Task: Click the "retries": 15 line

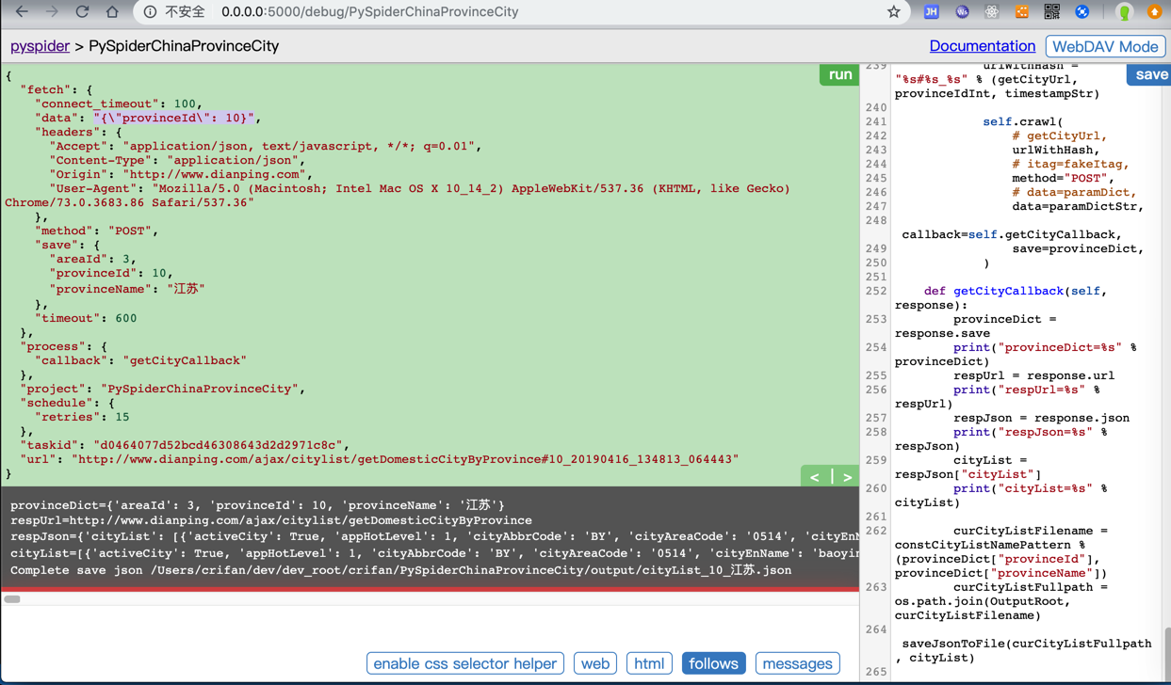Action: point(82,417)
